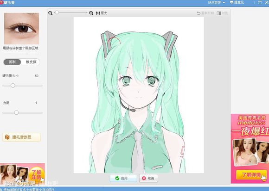Click the box icon on 睫毛膏教程

[x=7, y=137]
